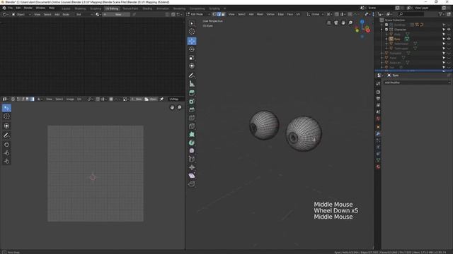Collapse the Character collection in outliner

[382, 30]
